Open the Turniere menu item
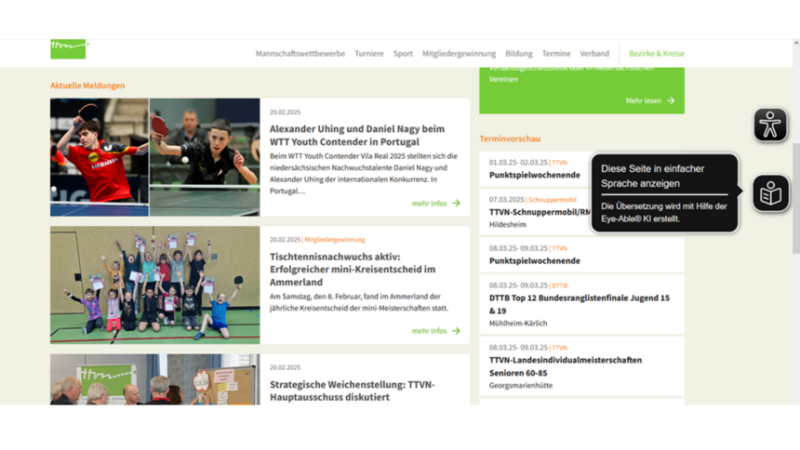Image resolution: width=800 pixels, height=450 pixels. point(368,54)
